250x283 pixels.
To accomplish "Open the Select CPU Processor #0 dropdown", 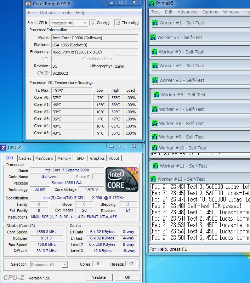I will (68, 23).
